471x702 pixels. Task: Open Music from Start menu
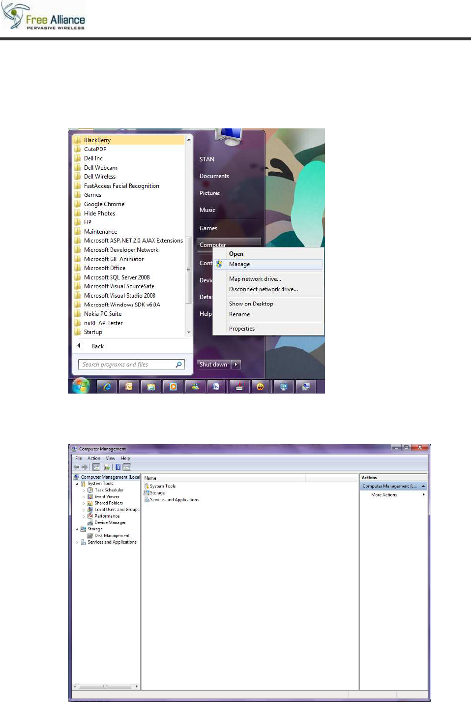coord(207,210)
